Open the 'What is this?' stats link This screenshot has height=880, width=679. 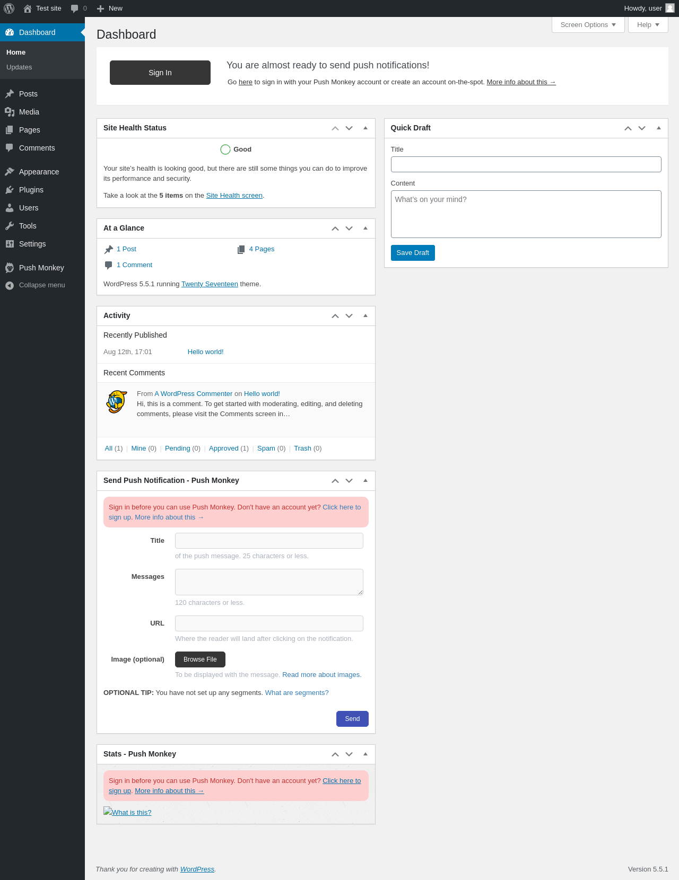pos(127,812)
